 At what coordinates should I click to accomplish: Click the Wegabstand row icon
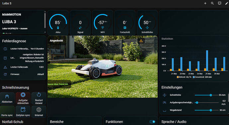coord(164,110)
